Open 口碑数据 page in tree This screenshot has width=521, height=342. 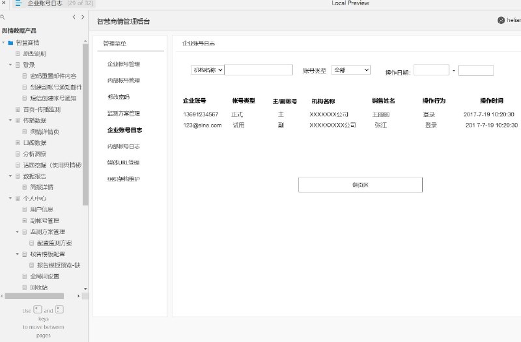pyautogui.click(x=35, y=142)
